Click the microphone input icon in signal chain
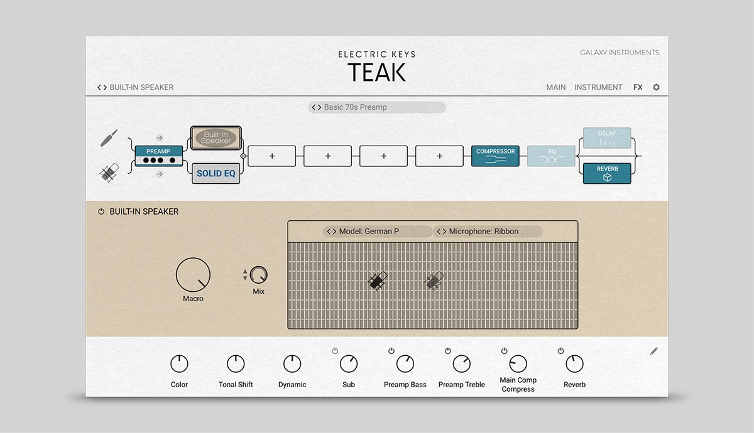Viewport: 754px width, 433px height. [110, 173]
